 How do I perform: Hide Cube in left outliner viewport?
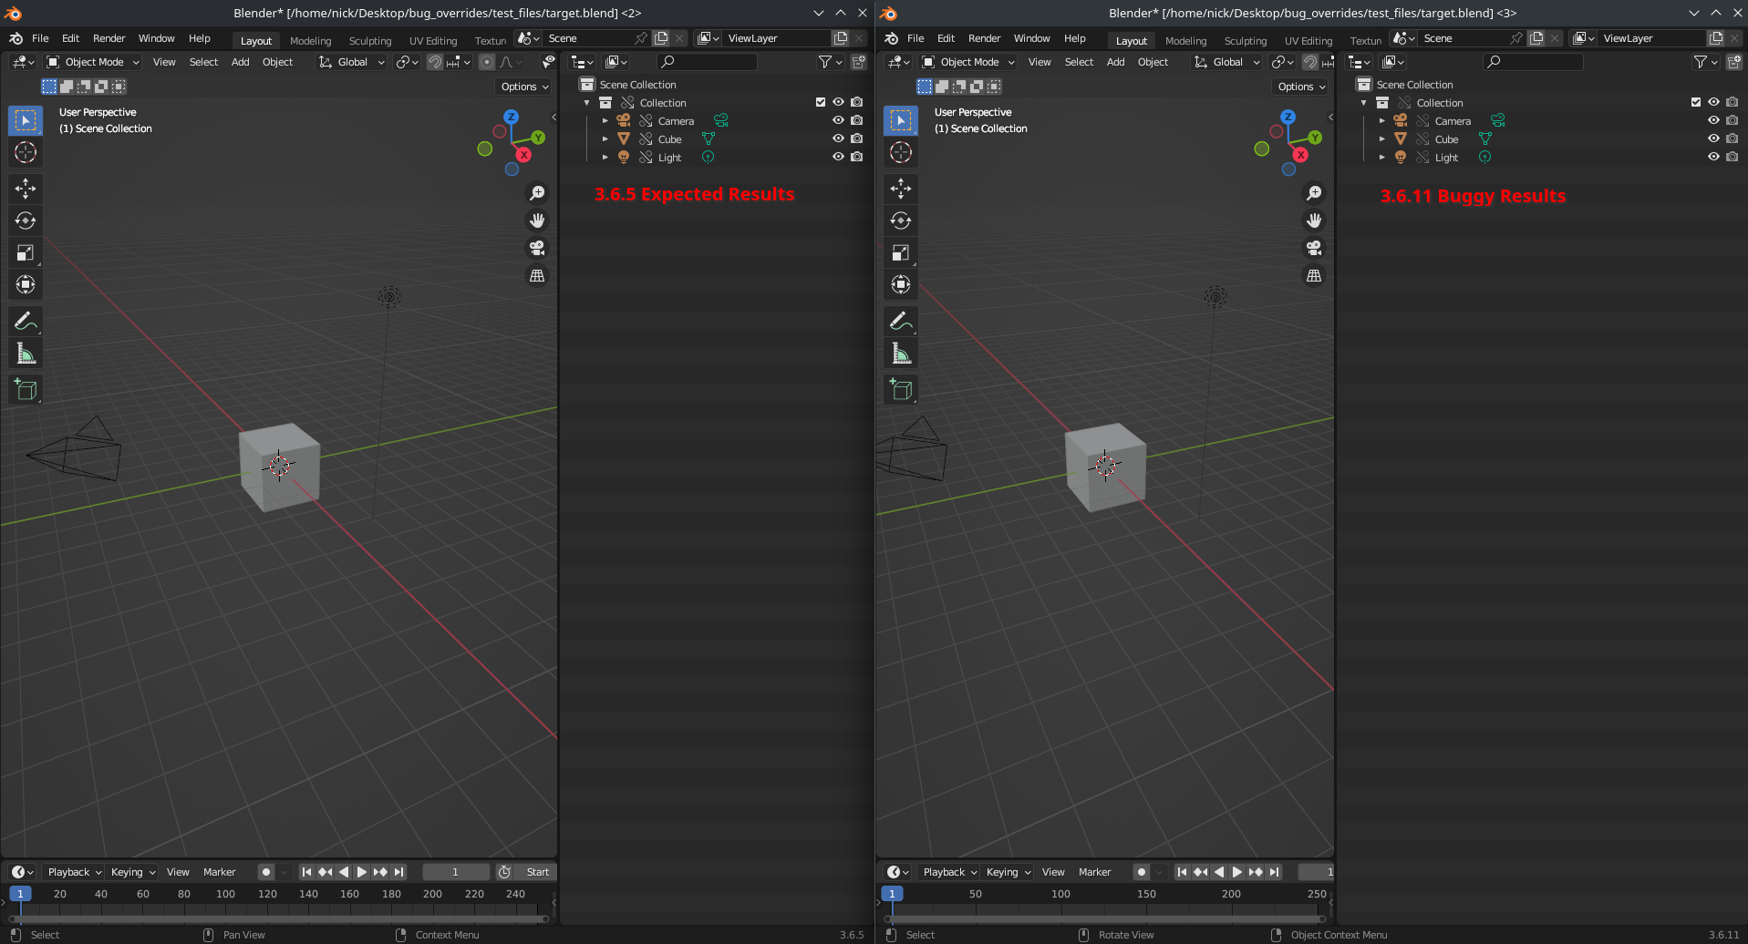(x=838, y=139)
